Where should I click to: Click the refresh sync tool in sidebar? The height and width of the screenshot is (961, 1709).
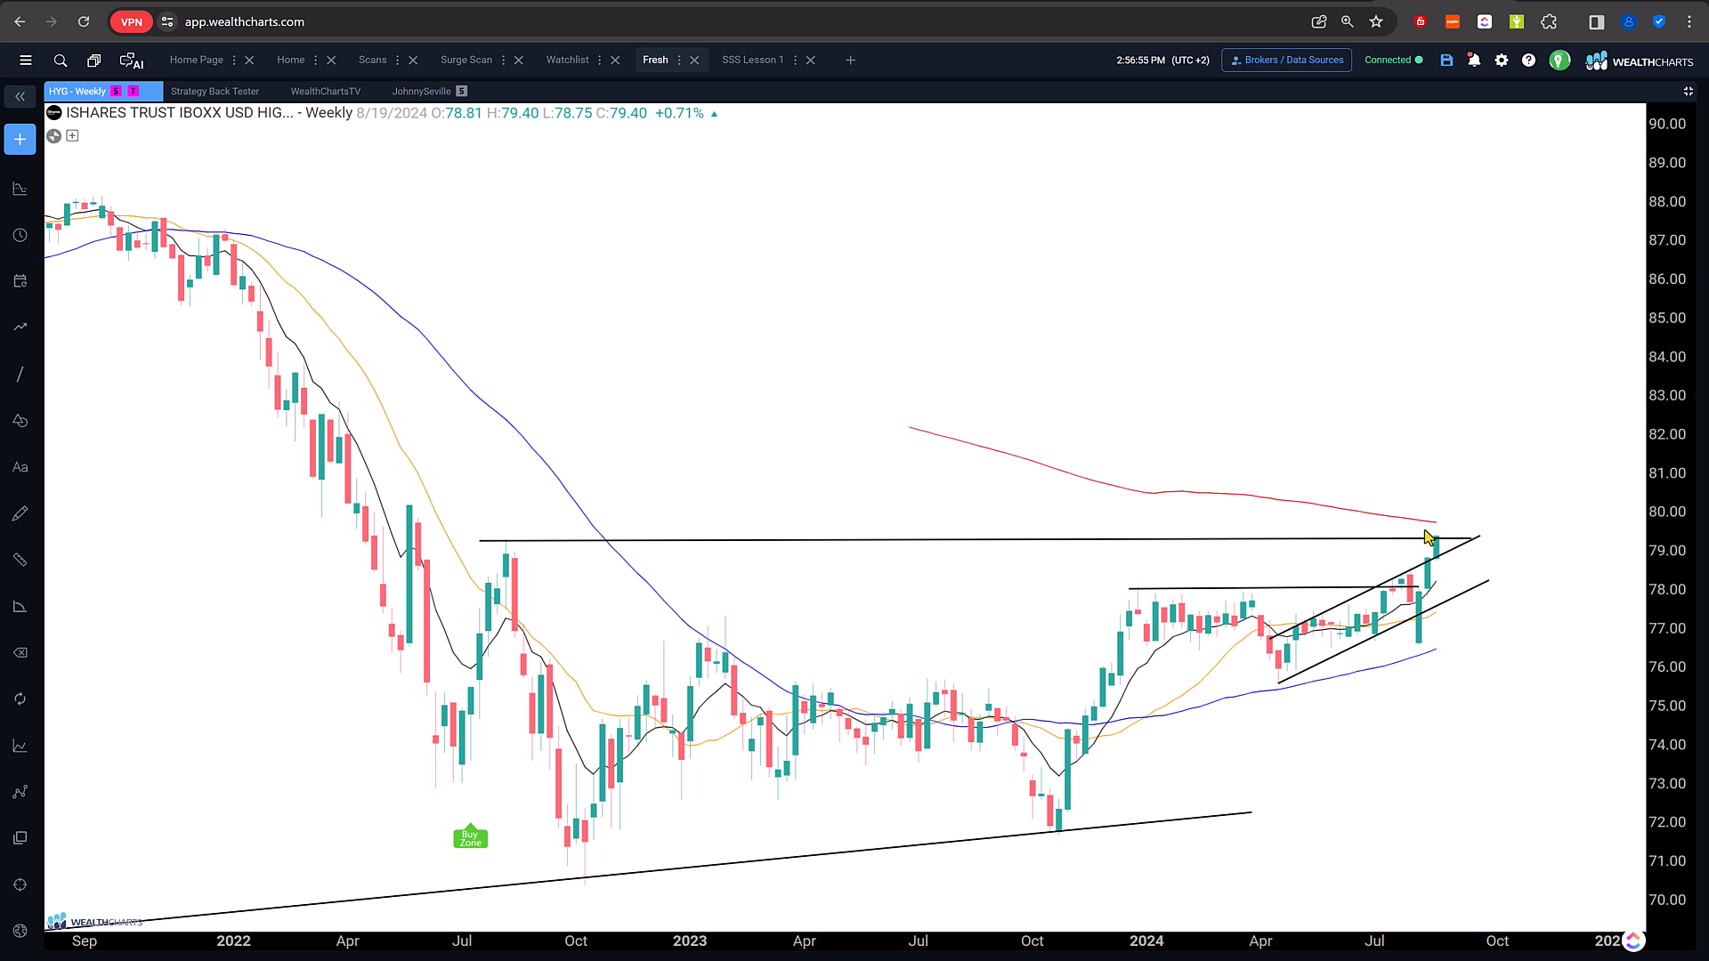click(x=20, y=699)
